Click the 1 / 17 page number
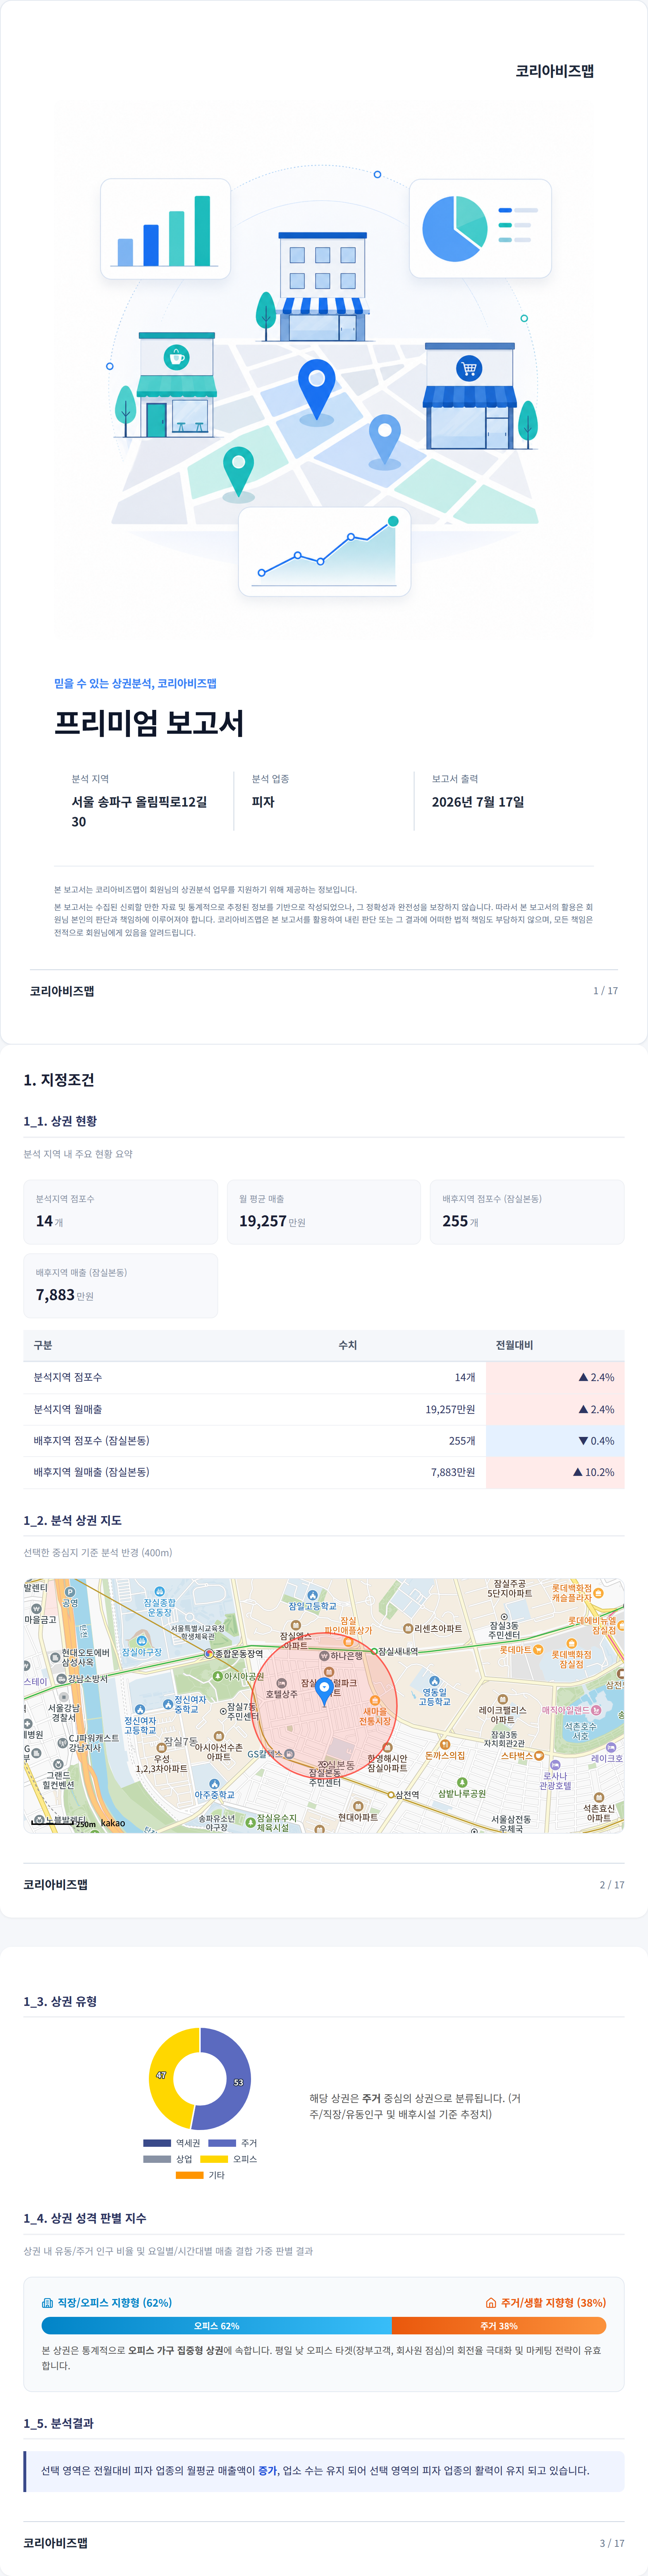The width and height of the screenshot is (648, 2576). [606, 991]
